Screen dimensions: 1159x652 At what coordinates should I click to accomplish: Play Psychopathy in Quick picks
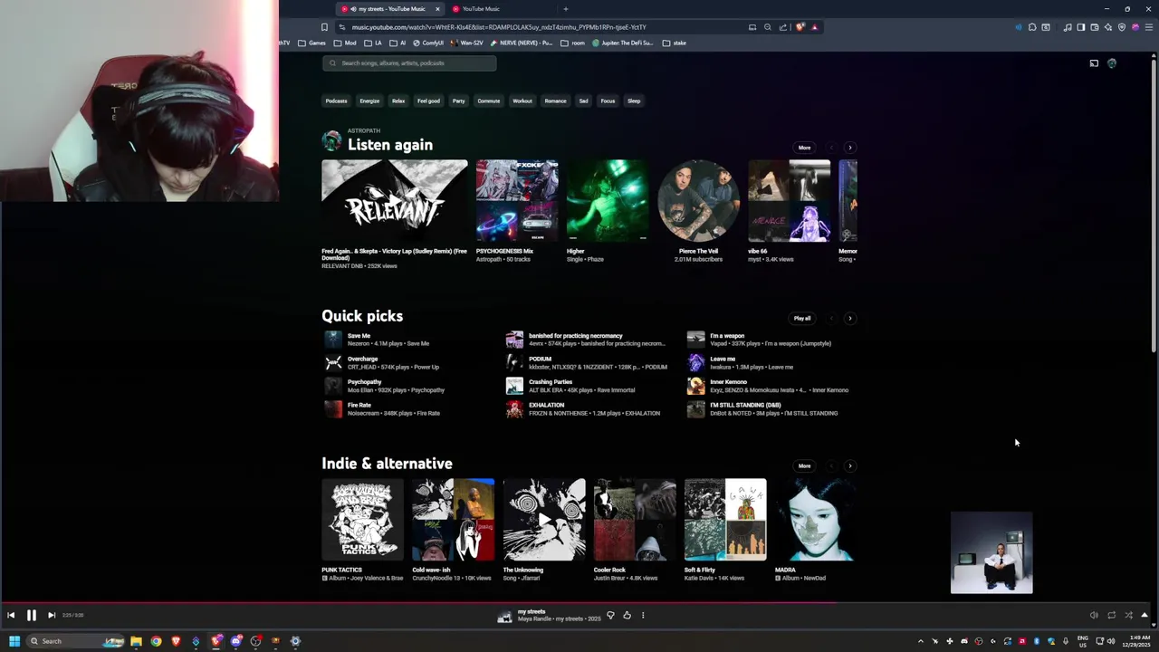point(333,386)
